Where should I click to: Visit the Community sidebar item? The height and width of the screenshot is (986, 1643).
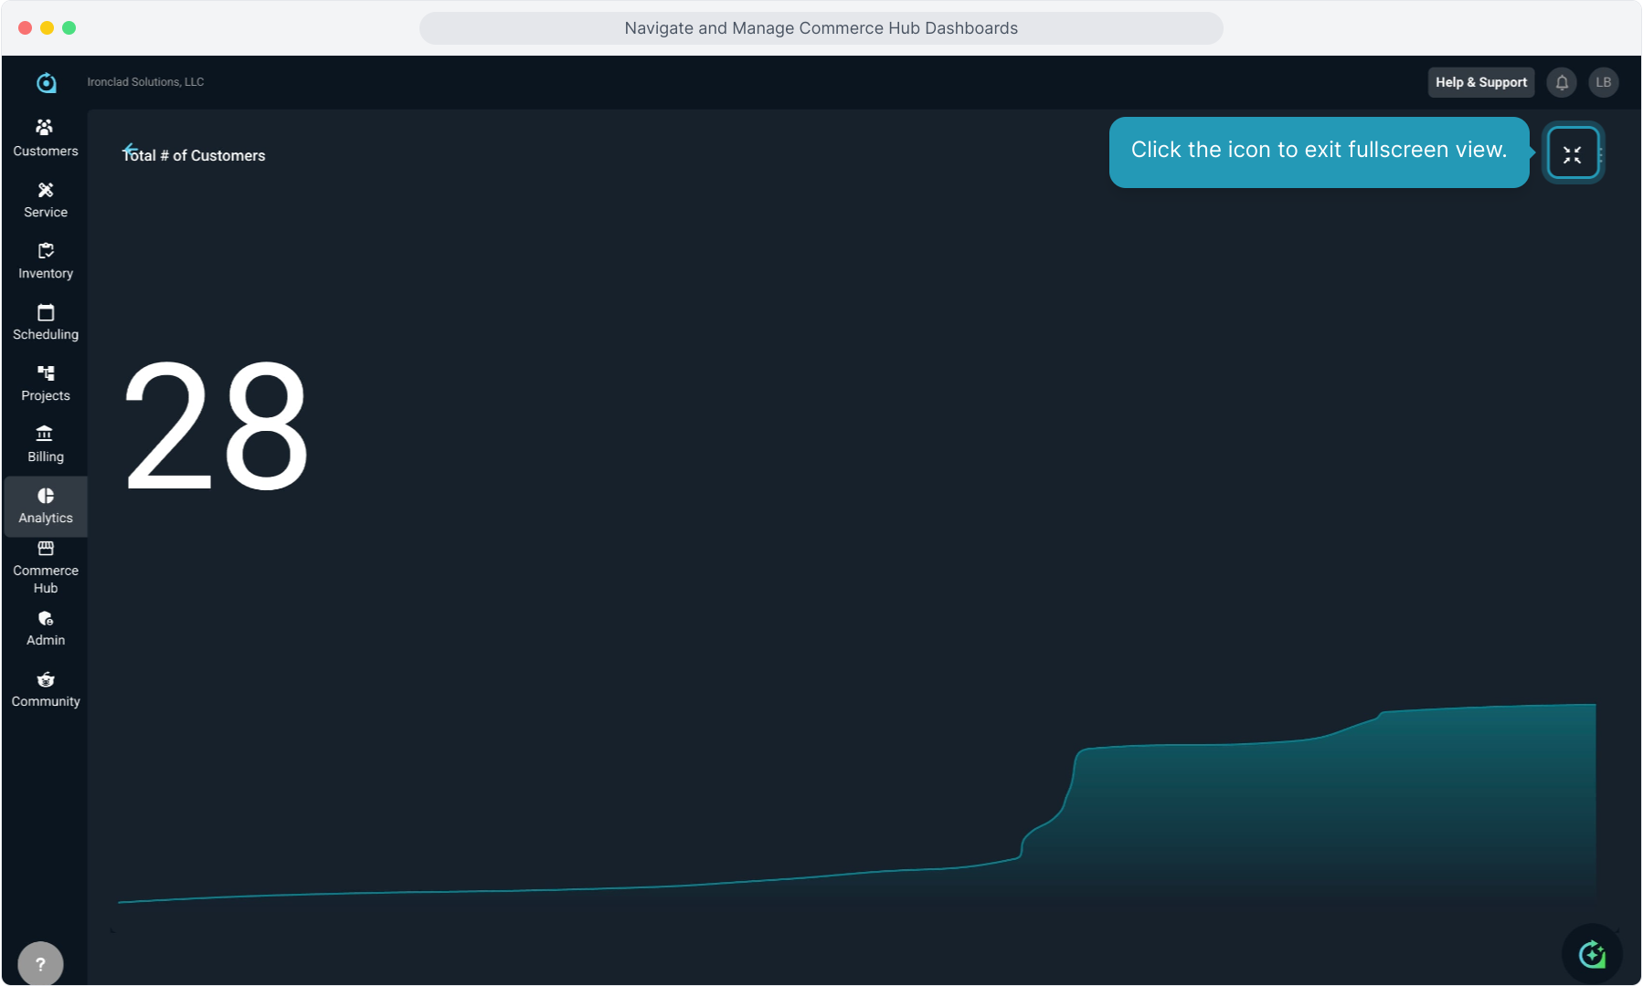[45, 689]
